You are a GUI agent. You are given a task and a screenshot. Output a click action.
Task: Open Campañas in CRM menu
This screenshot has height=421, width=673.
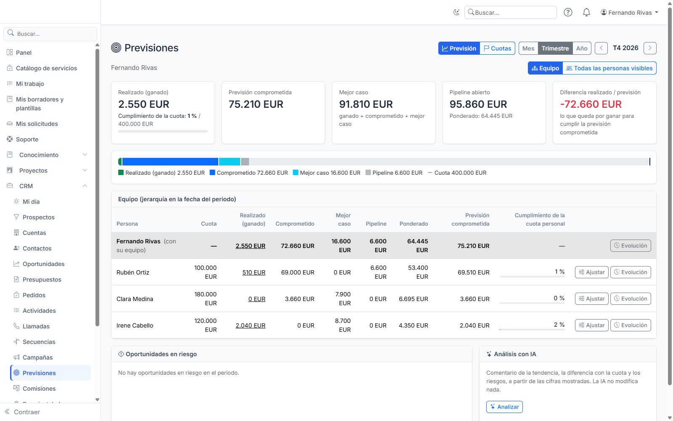50,357
